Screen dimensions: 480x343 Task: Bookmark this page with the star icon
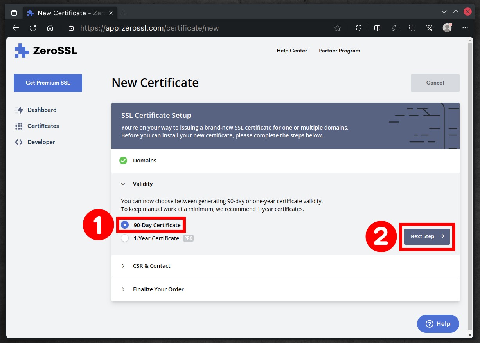coord(338,28)
